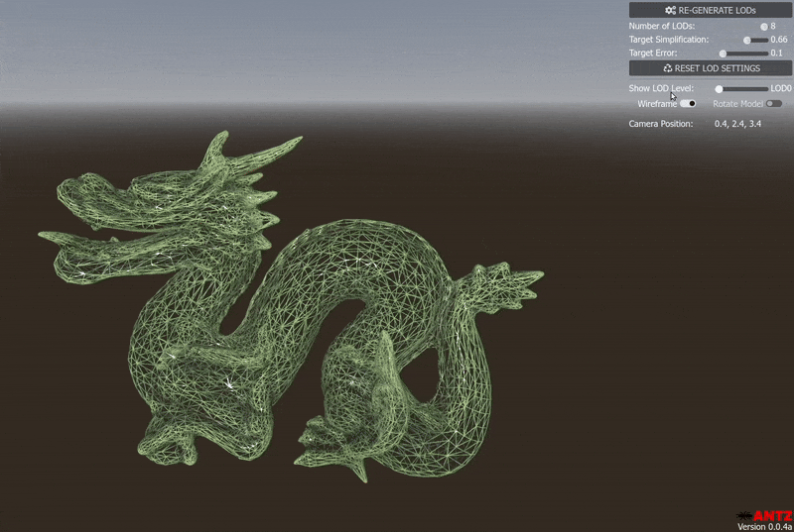Screen dimensions: 794x532
Task: Click the ANTZ ant logo
Action: pyautogui.click(x=744, y=516)
